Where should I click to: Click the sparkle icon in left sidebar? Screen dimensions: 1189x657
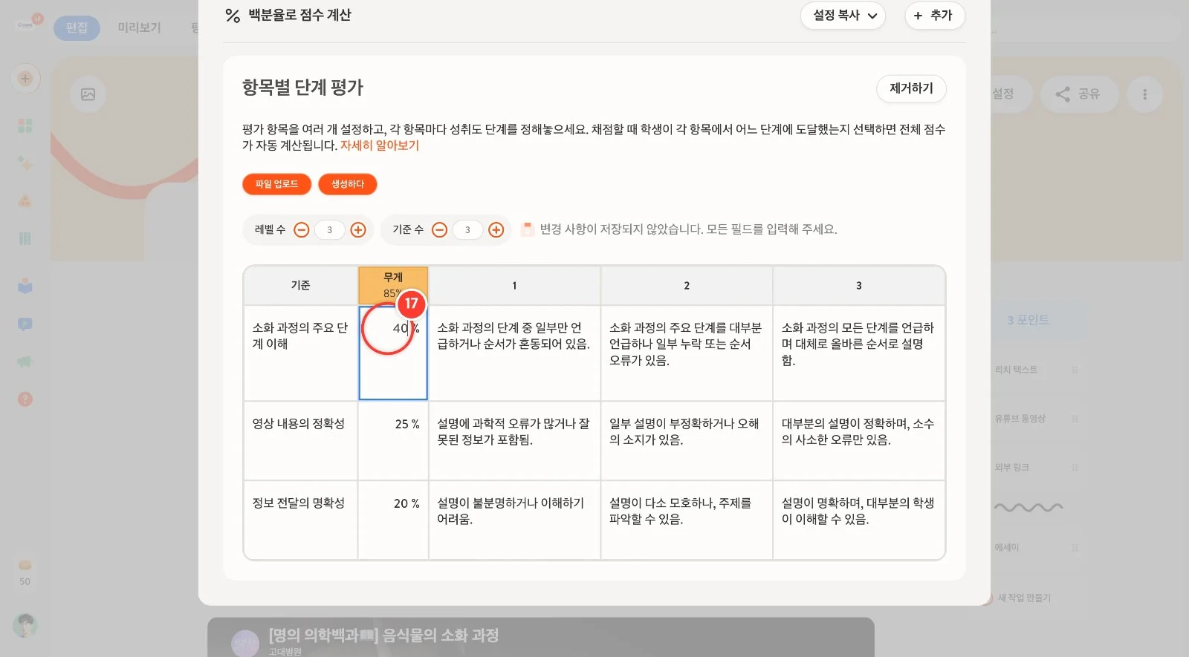point(25,163)
